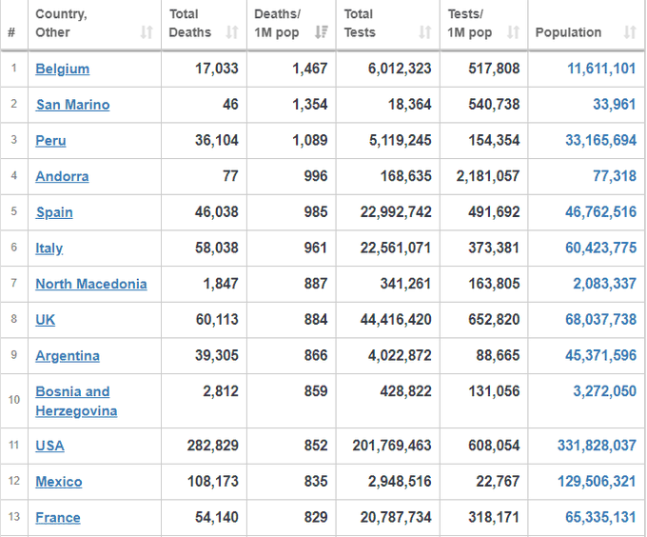Select Peru deaths per million 1,089
This screenshot has width=647, height=537.
click(310, 140)
